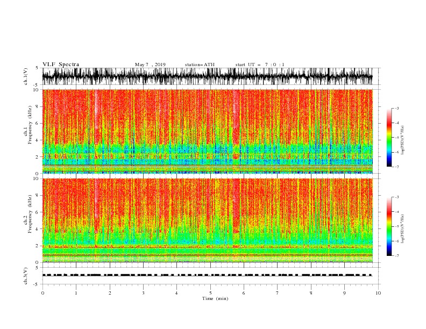Click the "station=ATH" label
This screenshot has height=329, width=426.
click(200, 65)
